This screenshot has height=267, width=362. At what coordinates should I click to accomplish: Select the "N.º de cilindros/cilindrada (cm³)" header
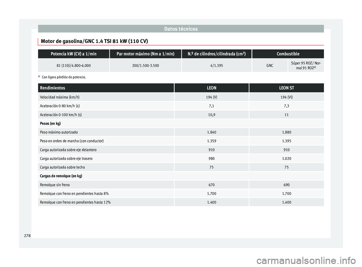pyautogui.click(x=216, y=54)
